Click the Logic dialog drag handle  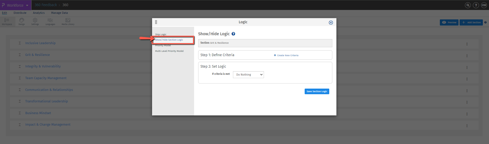tap(156, 22)
